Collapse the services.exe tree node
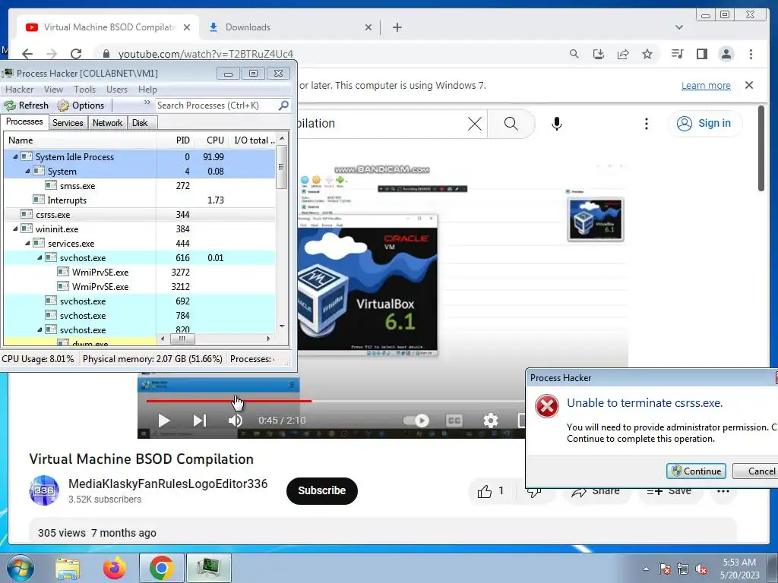The image size is (778, 583). click(x=28, y=243)
